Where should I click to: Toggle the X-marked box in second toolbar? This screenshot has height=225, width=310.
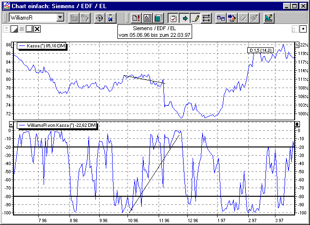coord(37,29)
